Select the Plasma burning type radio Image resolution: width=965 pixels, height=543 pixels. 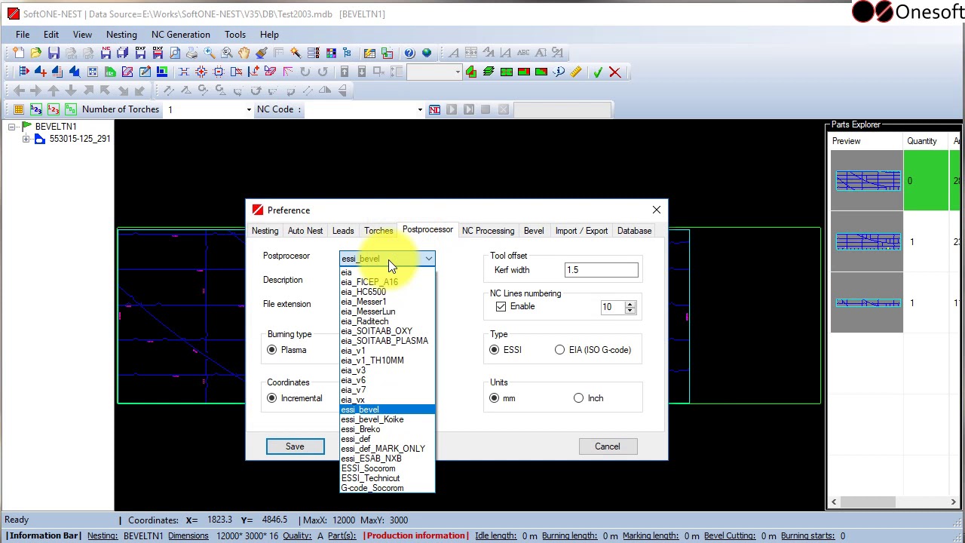click(272, 350)
